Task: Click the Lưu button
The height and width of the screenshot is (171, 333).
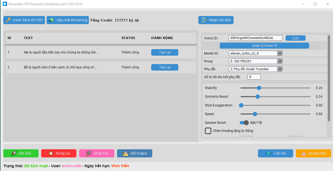Action: pos(295,38)
